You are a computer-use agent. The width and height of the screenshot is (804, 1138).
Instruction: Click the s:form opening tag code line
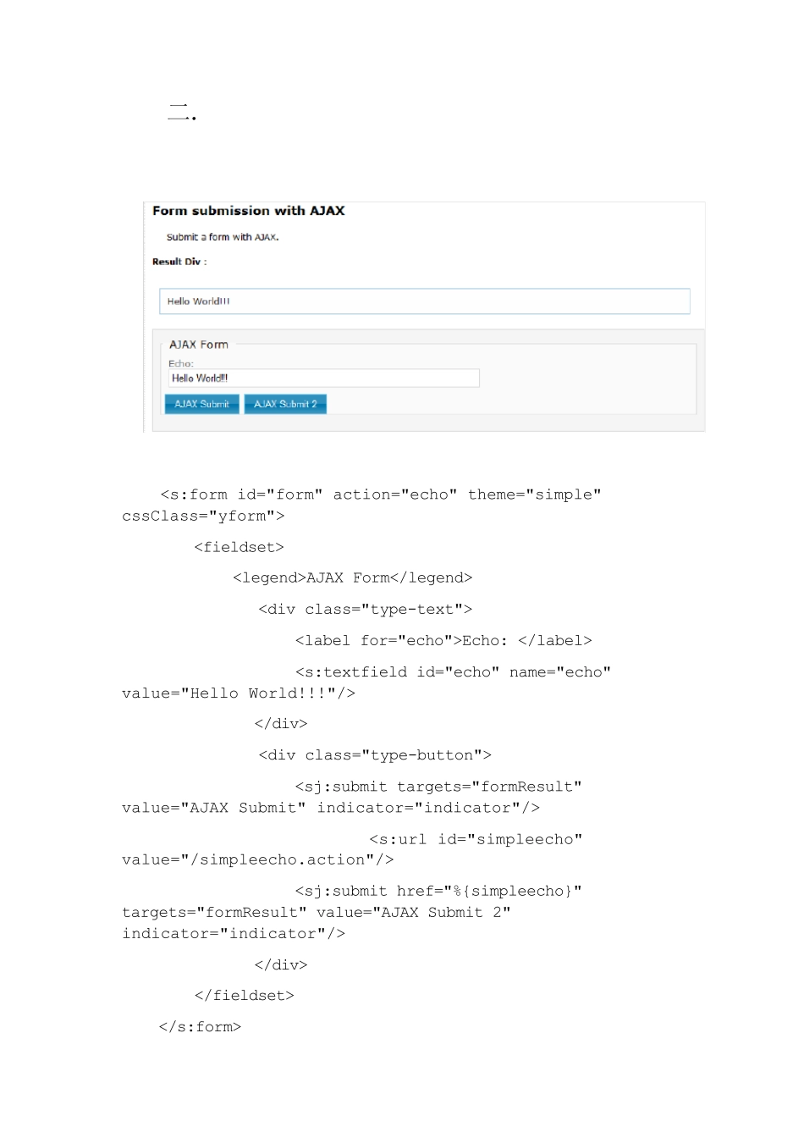[380, 494]
